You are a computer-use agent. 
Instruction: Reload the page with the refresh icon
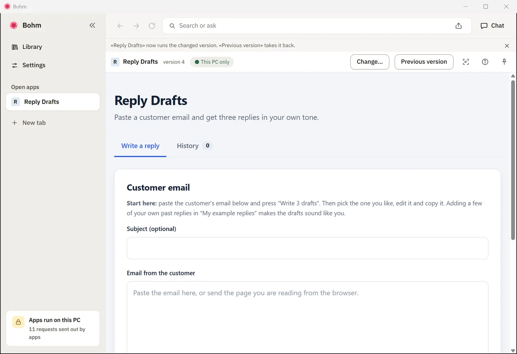point(152,26)
